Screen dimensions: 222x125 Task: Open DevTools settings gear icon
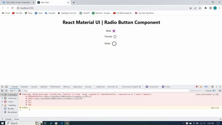click(x=212, y=87)
